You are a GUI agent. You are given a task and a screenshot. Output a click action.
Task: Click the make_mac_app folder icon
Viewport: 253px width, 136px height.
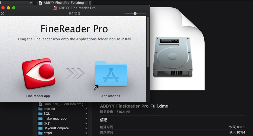(x=40, y=119)
